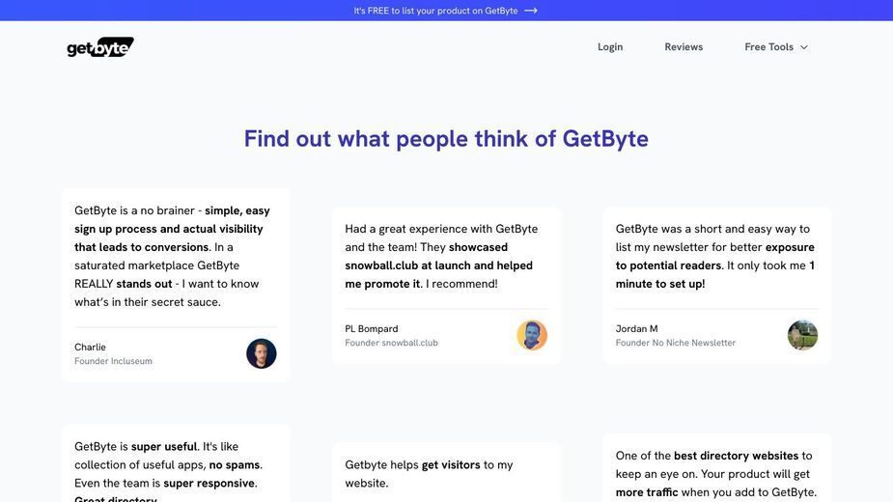893x502 pixels.
Task: Click Founder No Niche Newsletter text
Action: tap(676, 343)
